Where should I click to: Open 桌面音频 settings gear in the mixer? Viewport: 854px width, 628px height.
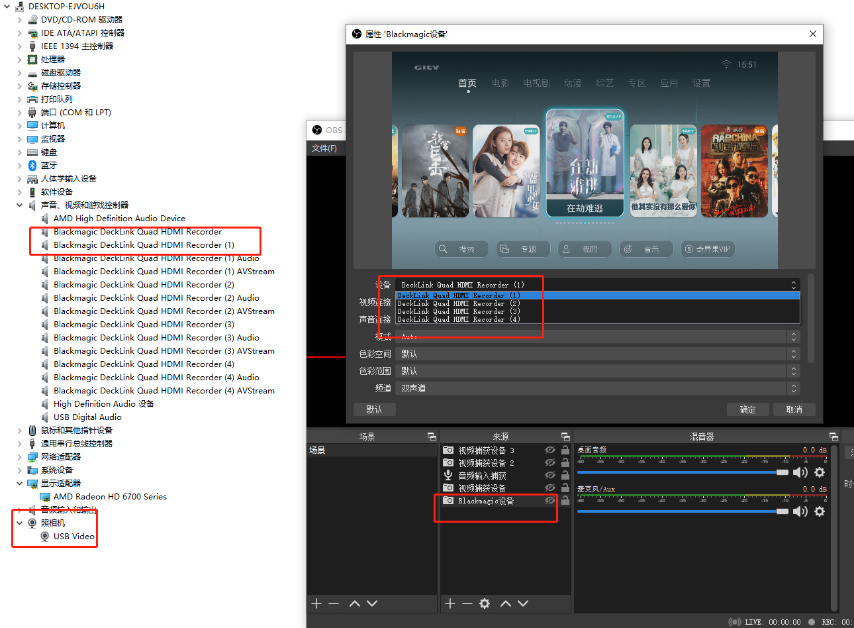click(820, 472)
